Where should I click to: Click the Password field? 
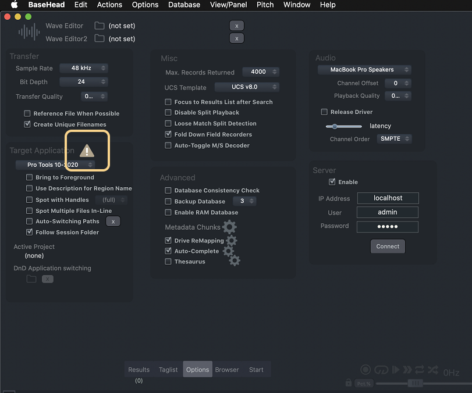[388, 227]
